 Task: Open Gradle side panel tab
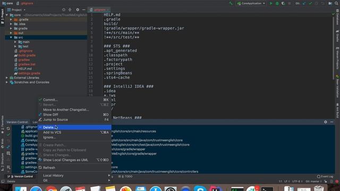(x=338, y=36)
